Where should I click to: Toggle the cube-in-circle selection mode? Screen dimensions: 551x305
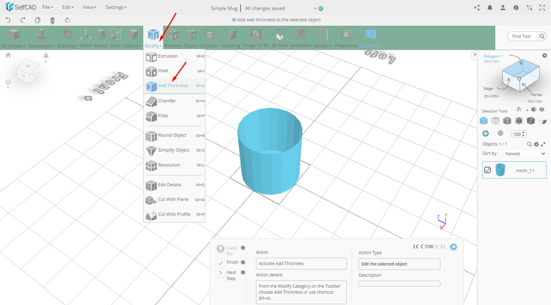519,121
